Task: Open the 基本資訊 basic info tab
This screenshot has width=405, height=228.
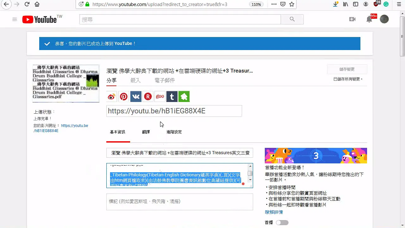Action: pos(118,132)
